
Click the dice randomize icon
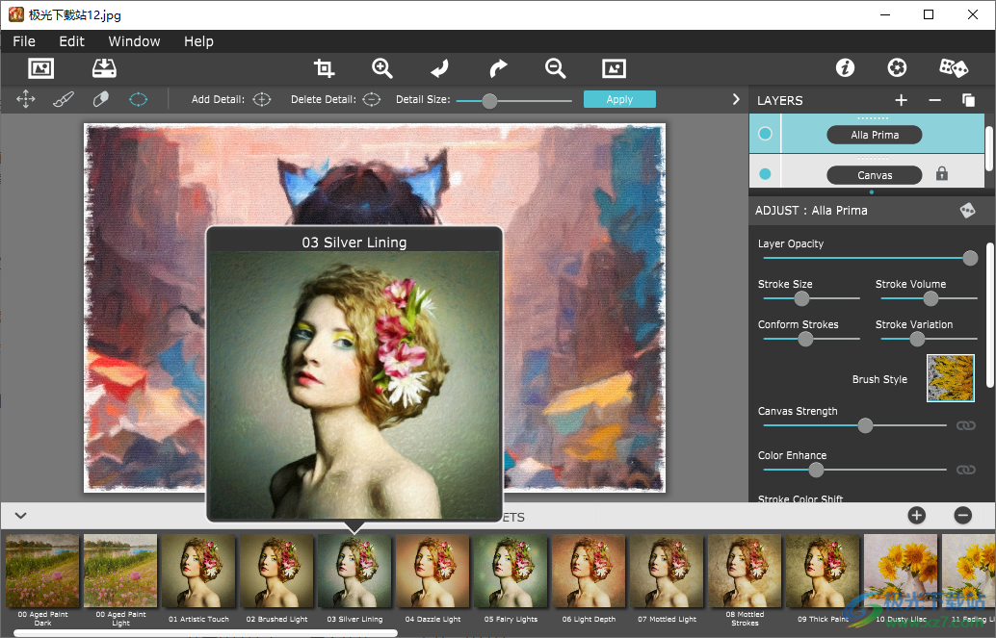coord(953,68)
